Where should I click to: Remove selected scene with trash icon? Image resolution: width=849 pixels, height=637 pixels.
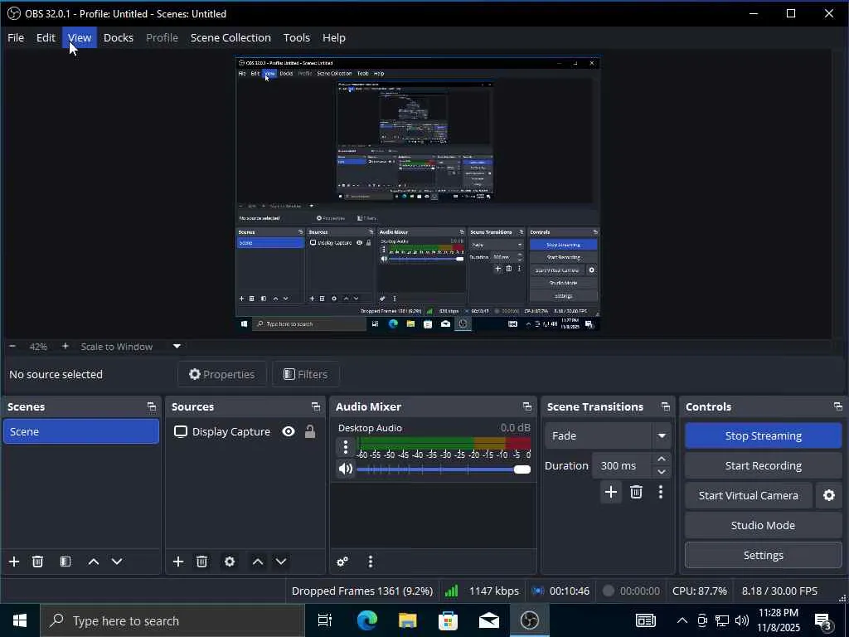(x=37, y=562)
